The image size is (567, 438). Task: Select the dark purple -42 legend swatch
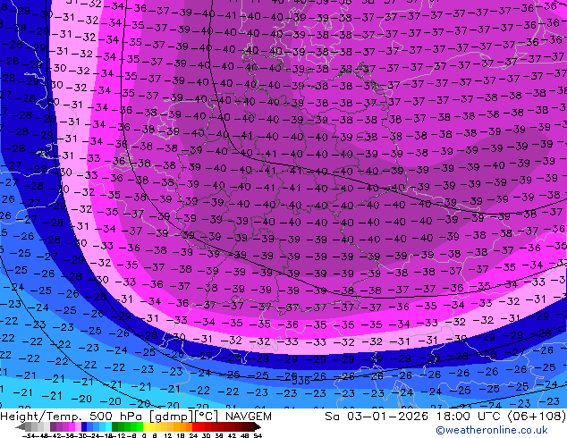coord(53,426)
